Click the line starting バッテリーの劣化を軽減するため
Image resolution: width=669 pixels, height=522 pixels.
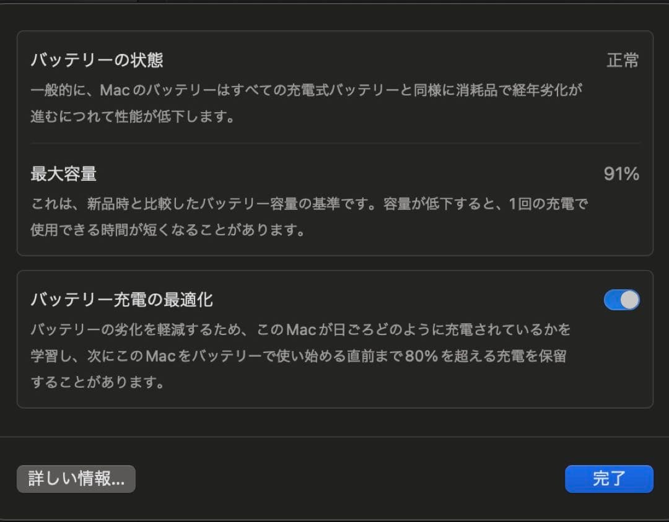[300, 329]
